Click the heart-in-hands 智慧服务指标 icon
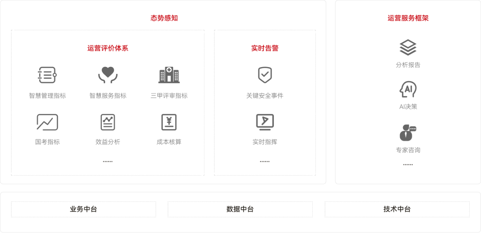Viewport: 481px width, 247px height. pyautogui.click(x=108, y=75)
